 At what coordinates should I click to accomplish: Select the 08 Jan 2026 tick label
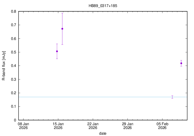pos(23,126)
